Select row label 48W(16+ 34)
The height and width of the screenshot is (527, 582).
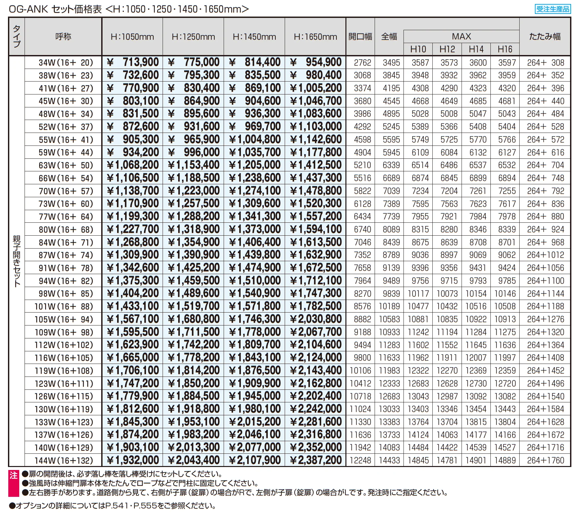click(x=66, y=114)
